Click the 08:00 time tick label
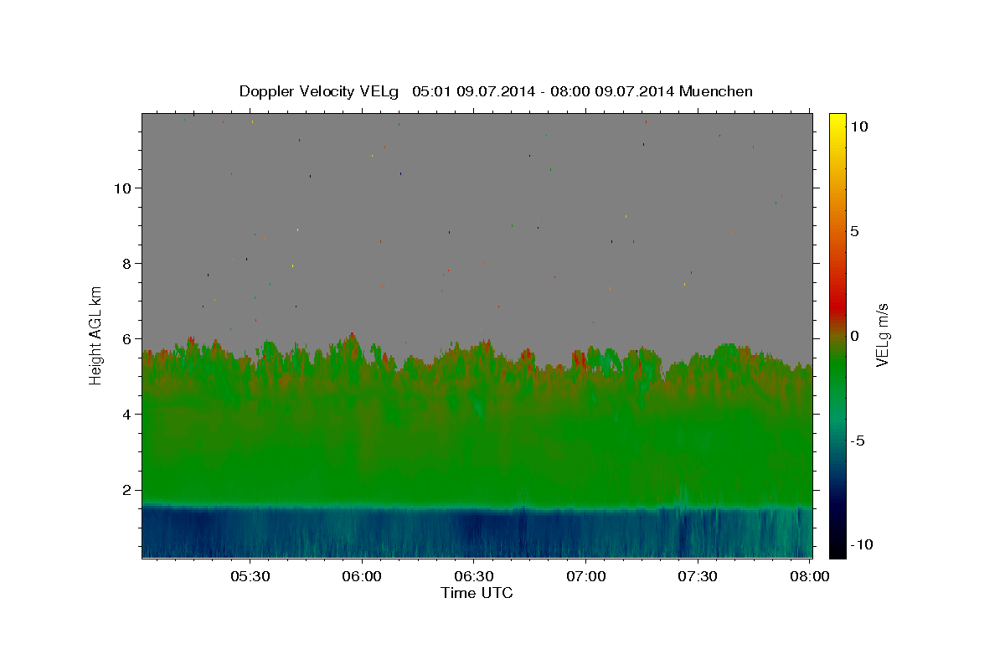This screenshot has width=1005, height=670. click(810, 576)
